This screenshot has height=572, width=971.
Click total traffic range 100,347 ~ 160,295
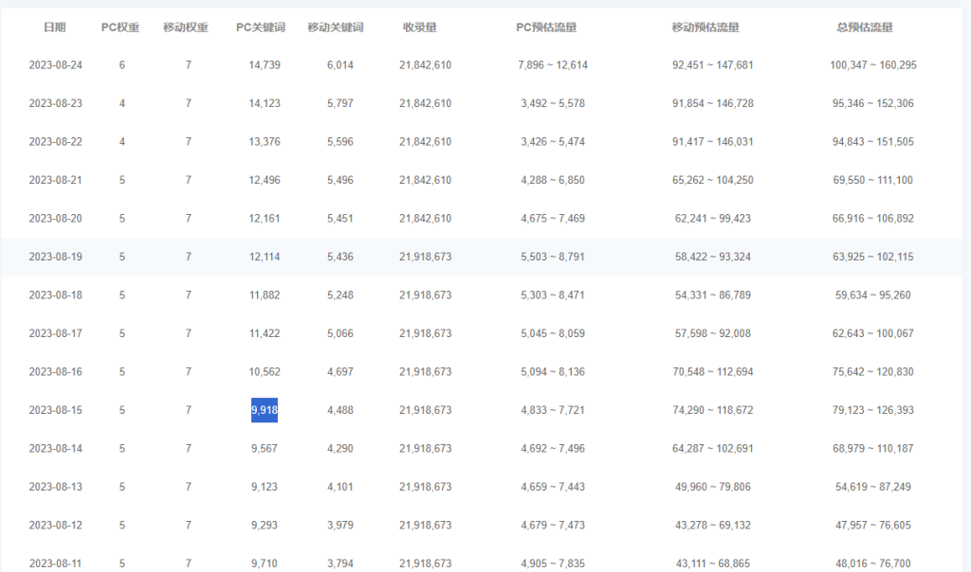873,65
